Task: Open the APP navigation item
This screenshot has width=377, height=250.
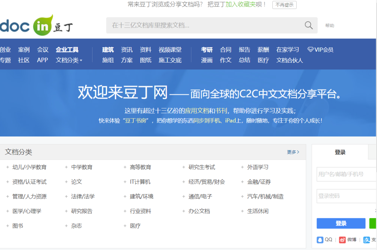Action: pos(43,60)
